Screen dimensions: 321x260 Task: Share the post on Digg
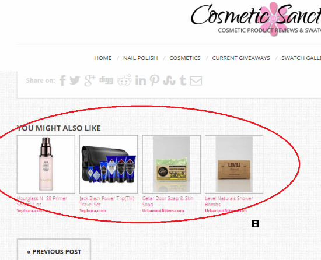tap(106, 80)
